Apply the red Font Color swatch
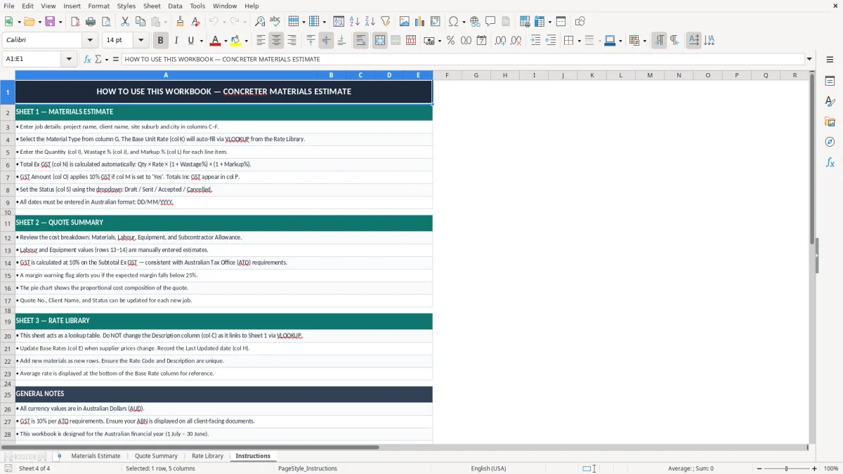 [216, 41]
